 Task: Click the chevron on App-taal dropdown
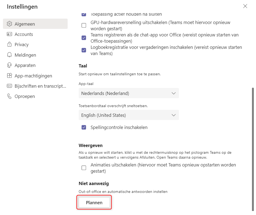coord(174,93)
